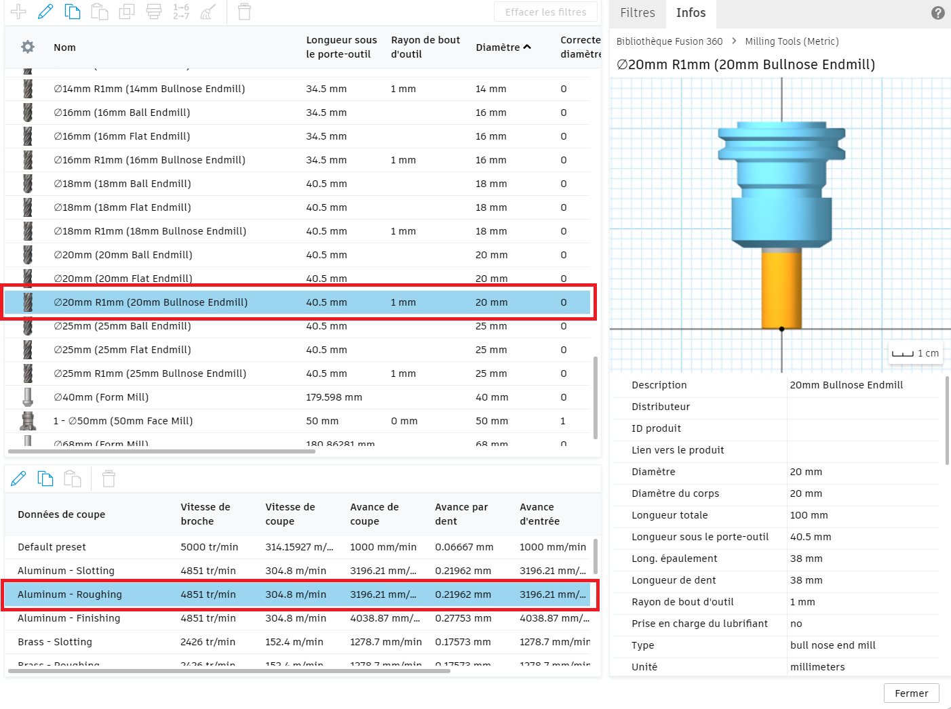Viewport: 951px width, 709px height.
Task: Click the add new tool plus icon
Action: click(x=18, y=12)
